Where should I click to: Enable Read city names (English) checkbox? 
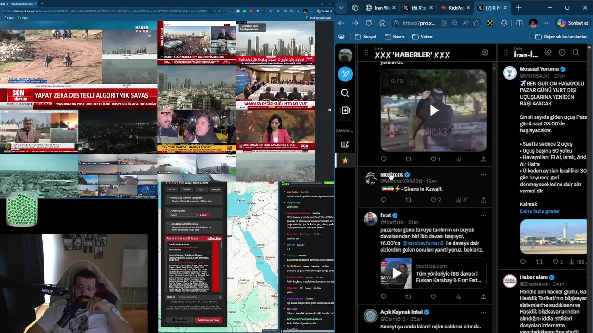pyautogui.click(x=168, y=197)
